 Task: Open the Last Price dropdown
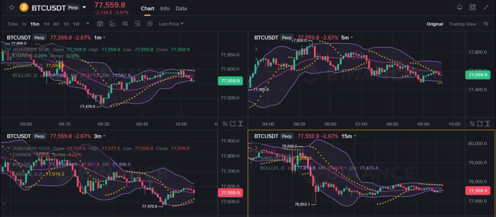click(171, 24)
